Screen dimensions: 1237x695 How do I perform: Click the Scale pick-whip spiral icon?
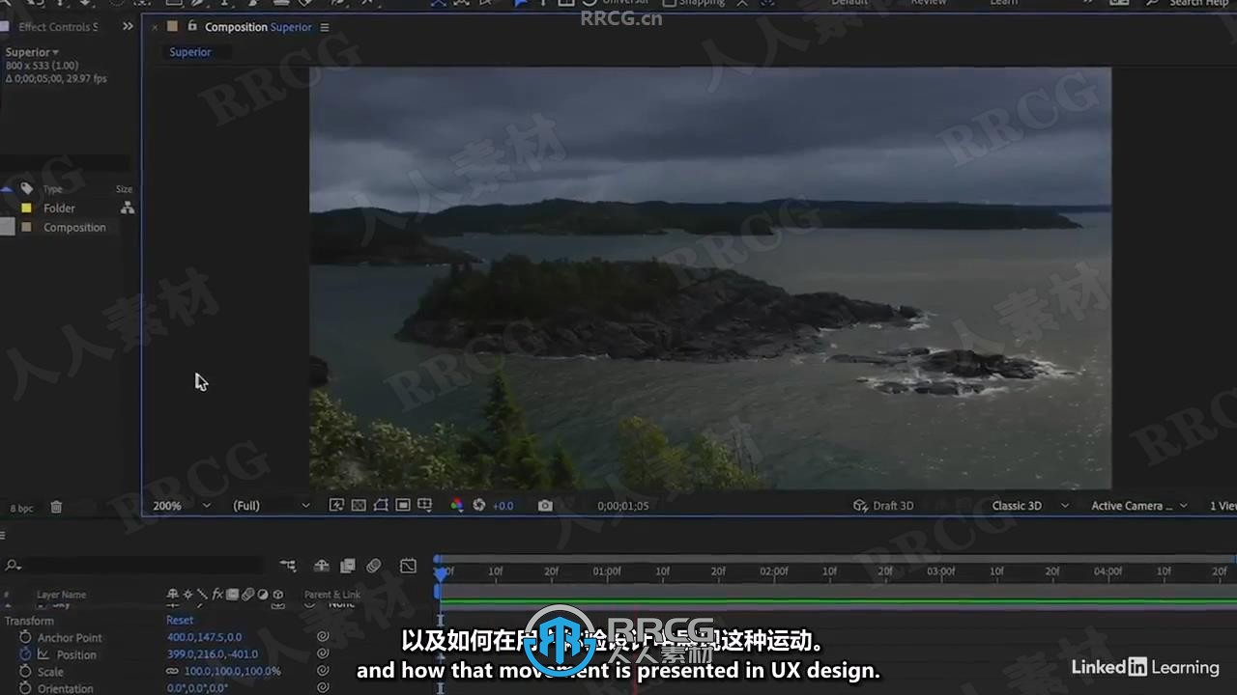[x=323, y=671]
